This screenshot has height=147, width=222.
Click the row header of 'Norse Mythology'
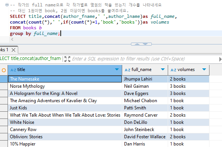(4, 86)
